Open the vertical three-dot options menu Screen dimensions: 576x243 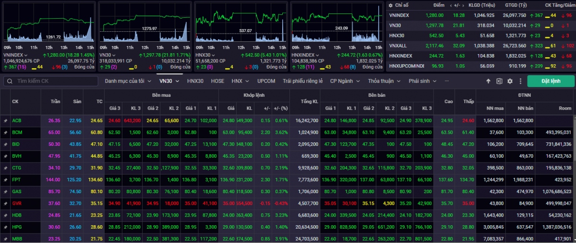[520, 81]
